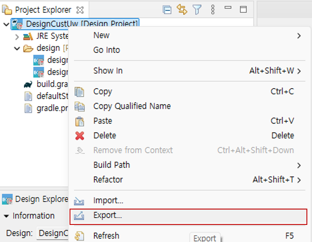312x242 pixels.
Task: Open the filter funnel icon
Action: click(197, 10)
